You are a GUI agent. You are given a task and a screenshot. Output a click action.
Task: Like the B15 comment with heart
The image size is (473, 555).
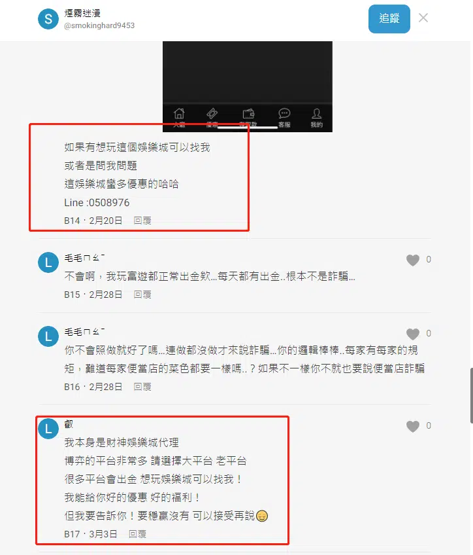[x=413, y=260]
